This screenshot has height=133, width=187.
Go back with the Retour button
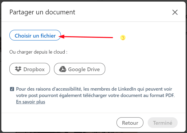[130, 123]
